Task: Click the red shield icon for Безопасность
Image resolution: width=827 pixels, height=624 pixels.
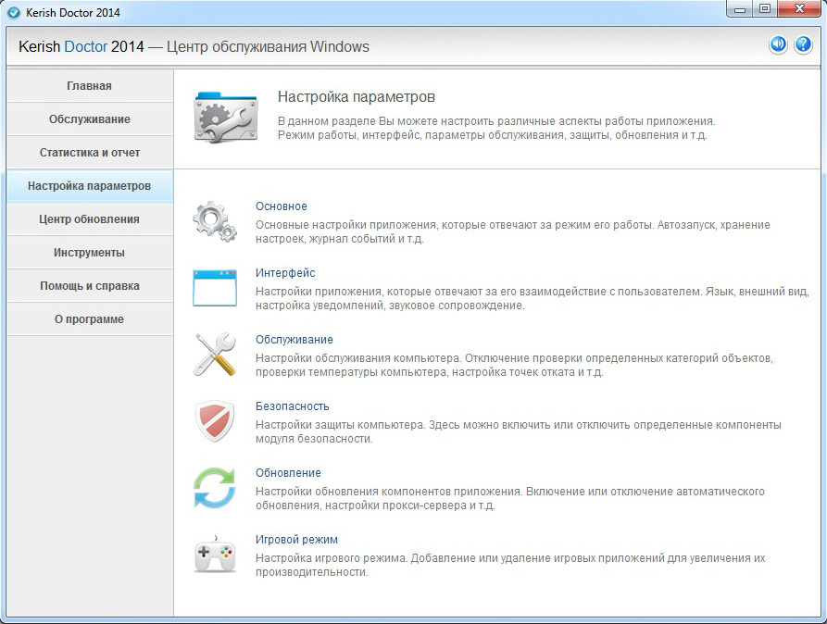Action: tap(215, 421)
